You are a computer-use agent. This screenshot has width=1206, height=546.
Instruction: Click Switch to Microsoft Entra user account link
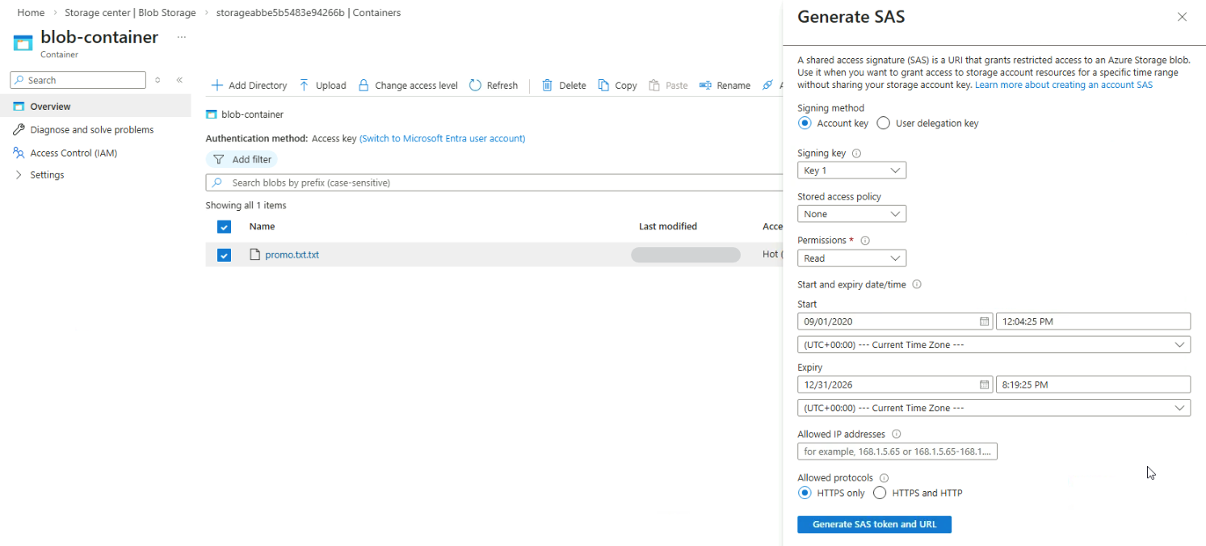point(442,139)
